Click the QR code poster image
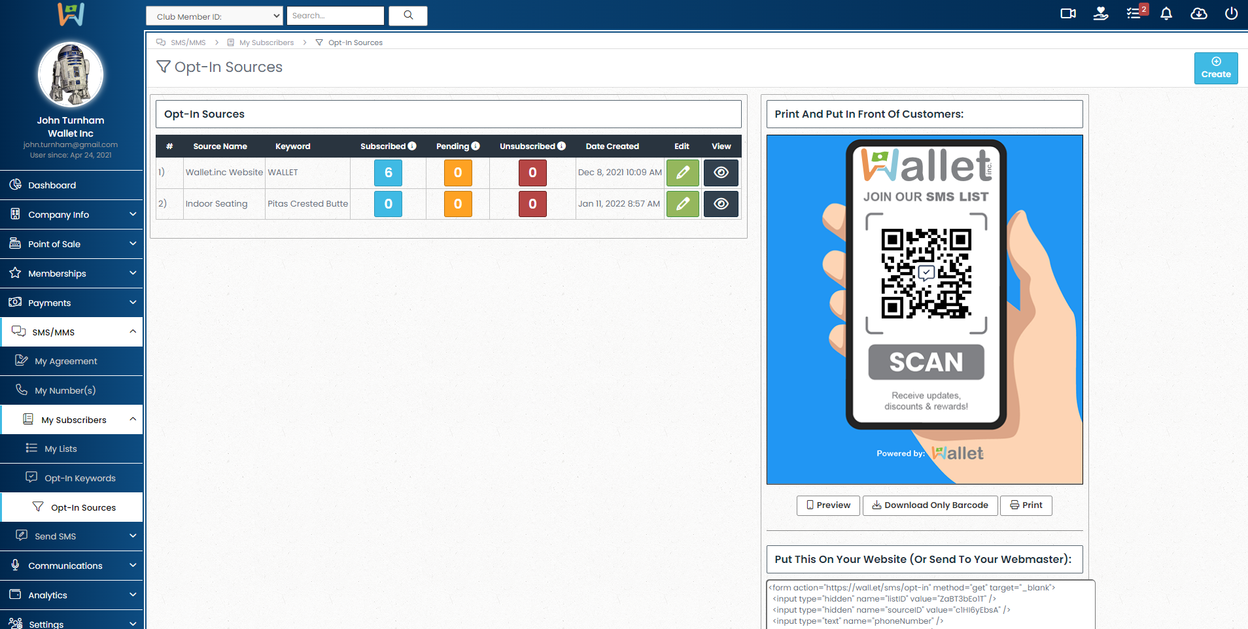Viewport: 1248px width, 629px height. point(925,309)
